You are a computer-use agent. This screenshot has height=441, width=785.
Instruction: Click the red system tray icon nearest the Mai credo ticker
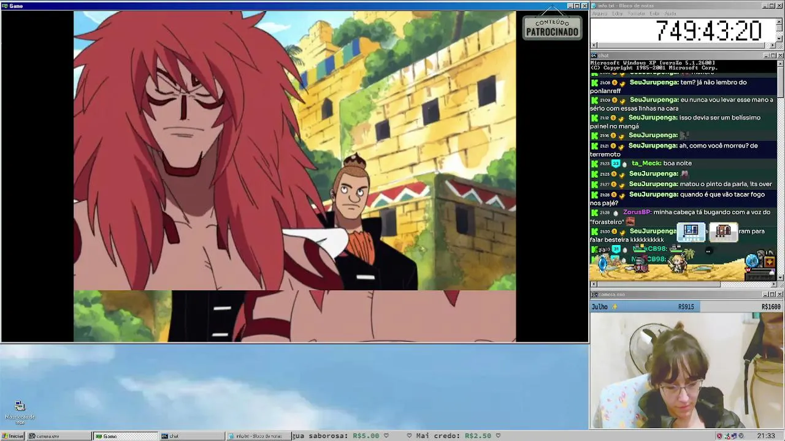(719, 436)
